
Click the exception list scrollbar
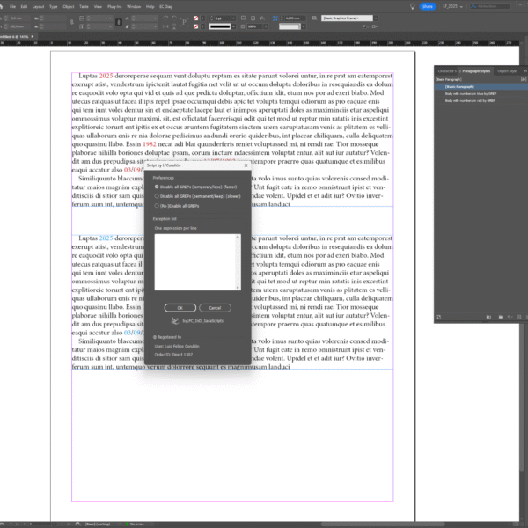coord(238,262)
